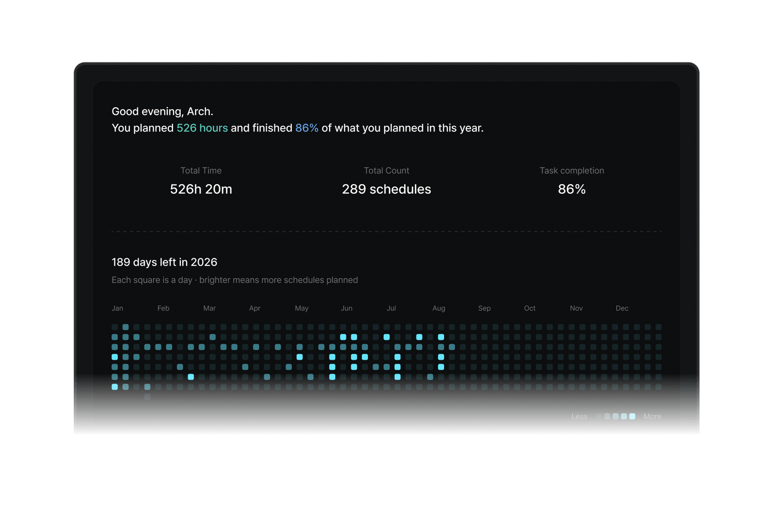Select the Mar month label
The image size is (769, 507).
point(209,308)
